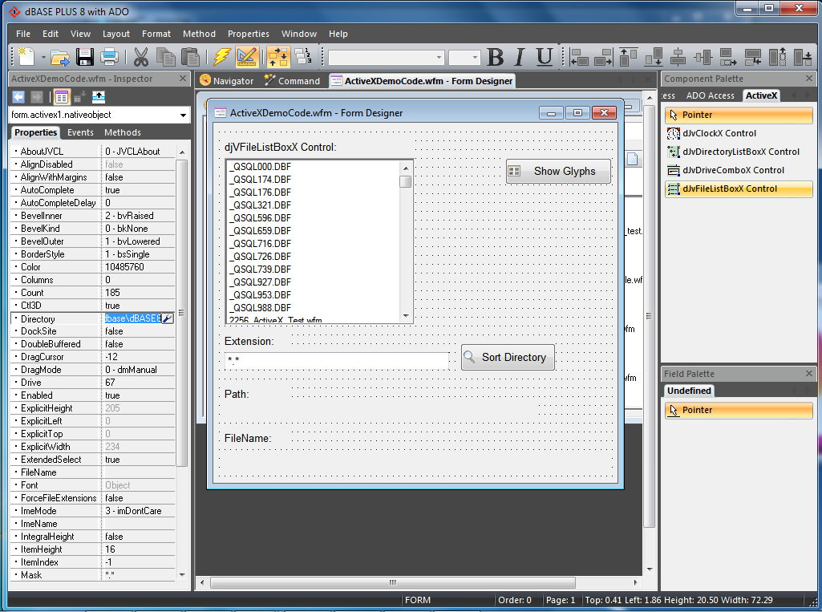Click the wrench tool beside Directory property
Screen dimensions: 822x612
click(x=168, y=318)
